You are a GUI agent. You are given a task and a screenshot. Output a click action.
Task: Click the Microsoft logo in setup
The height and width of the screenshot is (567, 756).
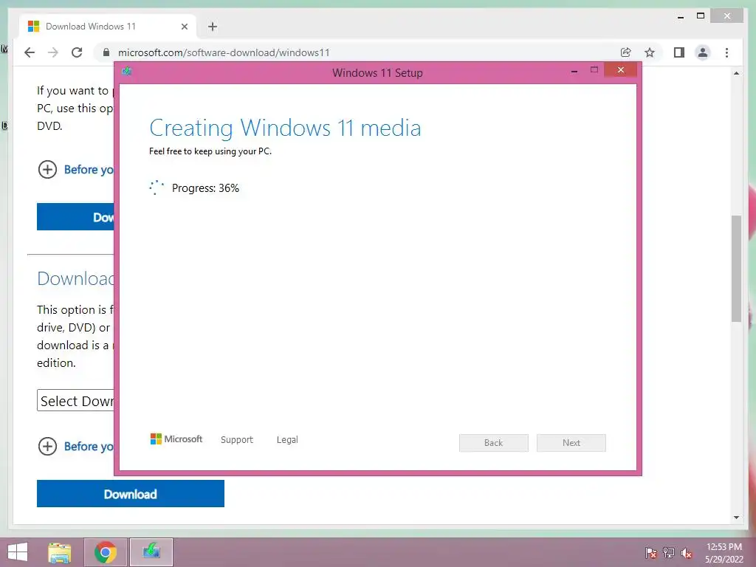(x=176, y=439)
